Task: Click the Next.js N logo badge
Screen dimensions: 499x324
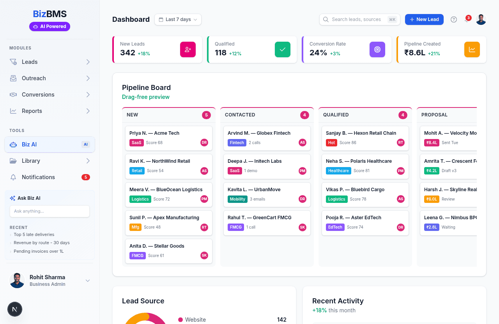Action: click(15, 309)
